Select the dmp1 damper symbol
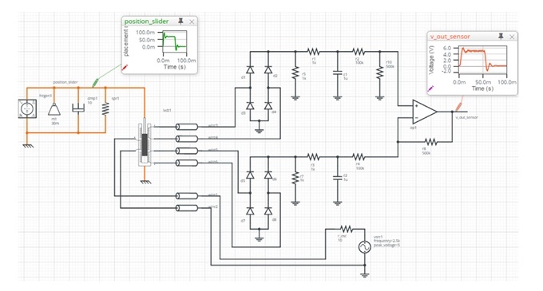 pos(78,108)
